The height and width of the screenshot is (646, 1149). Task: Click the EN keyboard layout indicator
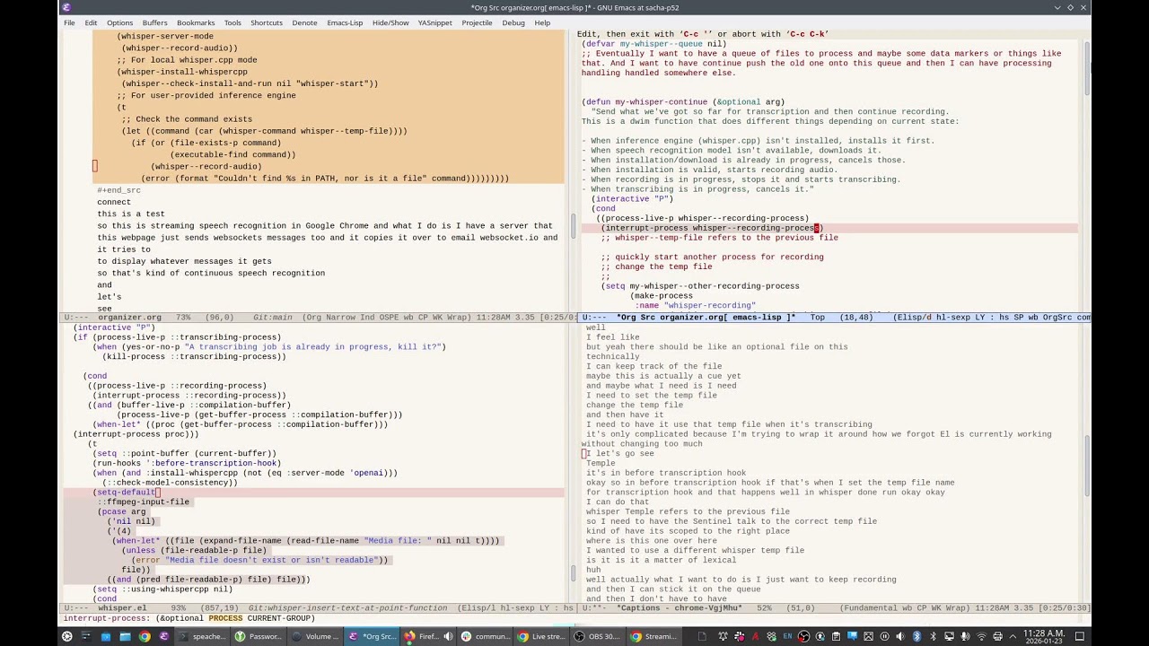[787, 636]
